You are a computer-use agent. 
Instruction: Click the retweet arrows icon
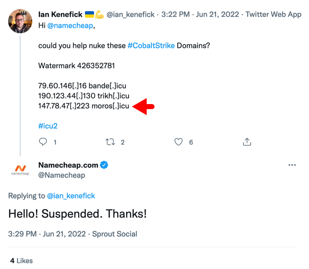(x=111, y=142)
